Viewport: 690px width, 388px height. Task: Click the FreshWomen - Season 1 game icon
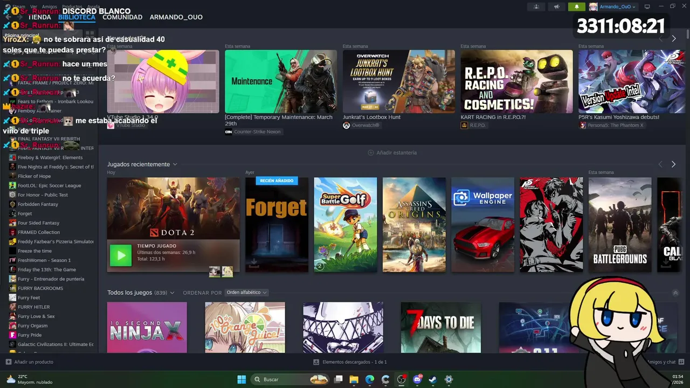pos(12,260)
